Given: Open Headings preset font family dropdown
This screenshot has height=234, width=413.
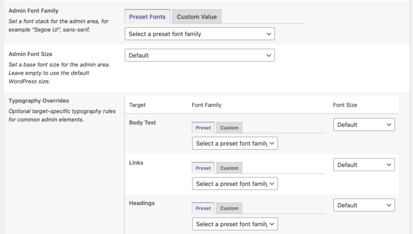Looking at the screenshot, I should tap(235, 224).
